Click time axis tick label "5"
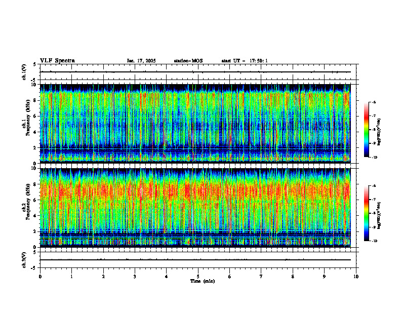Screen dimensions: 401x310 coord(198,277)
